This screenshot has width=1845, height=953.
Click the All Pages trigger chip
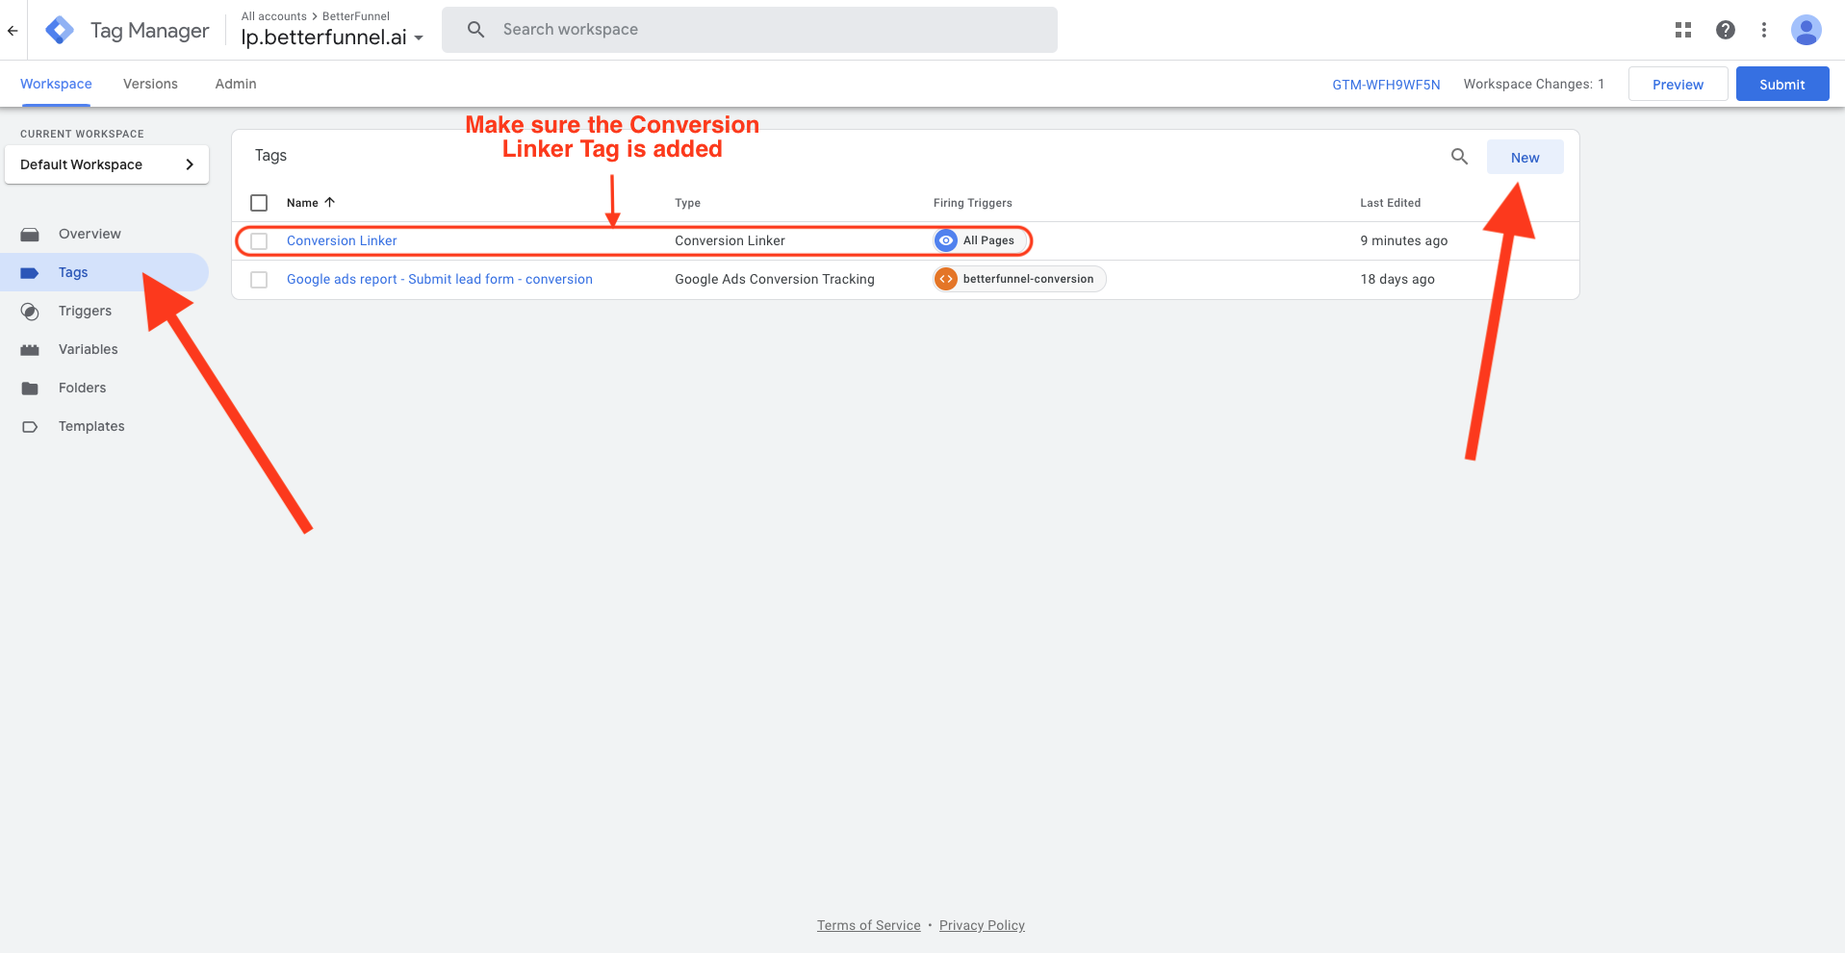[975, 240]
